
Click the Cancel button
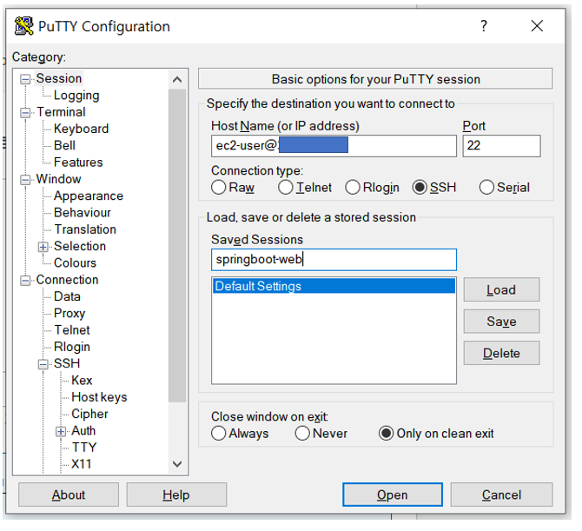(x=501, y=494)
